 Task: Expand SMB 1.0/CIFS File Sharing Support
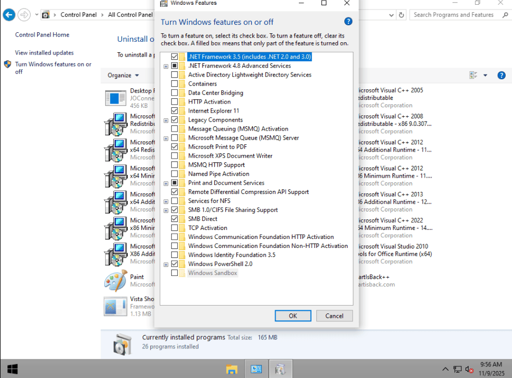coord(166,210)
